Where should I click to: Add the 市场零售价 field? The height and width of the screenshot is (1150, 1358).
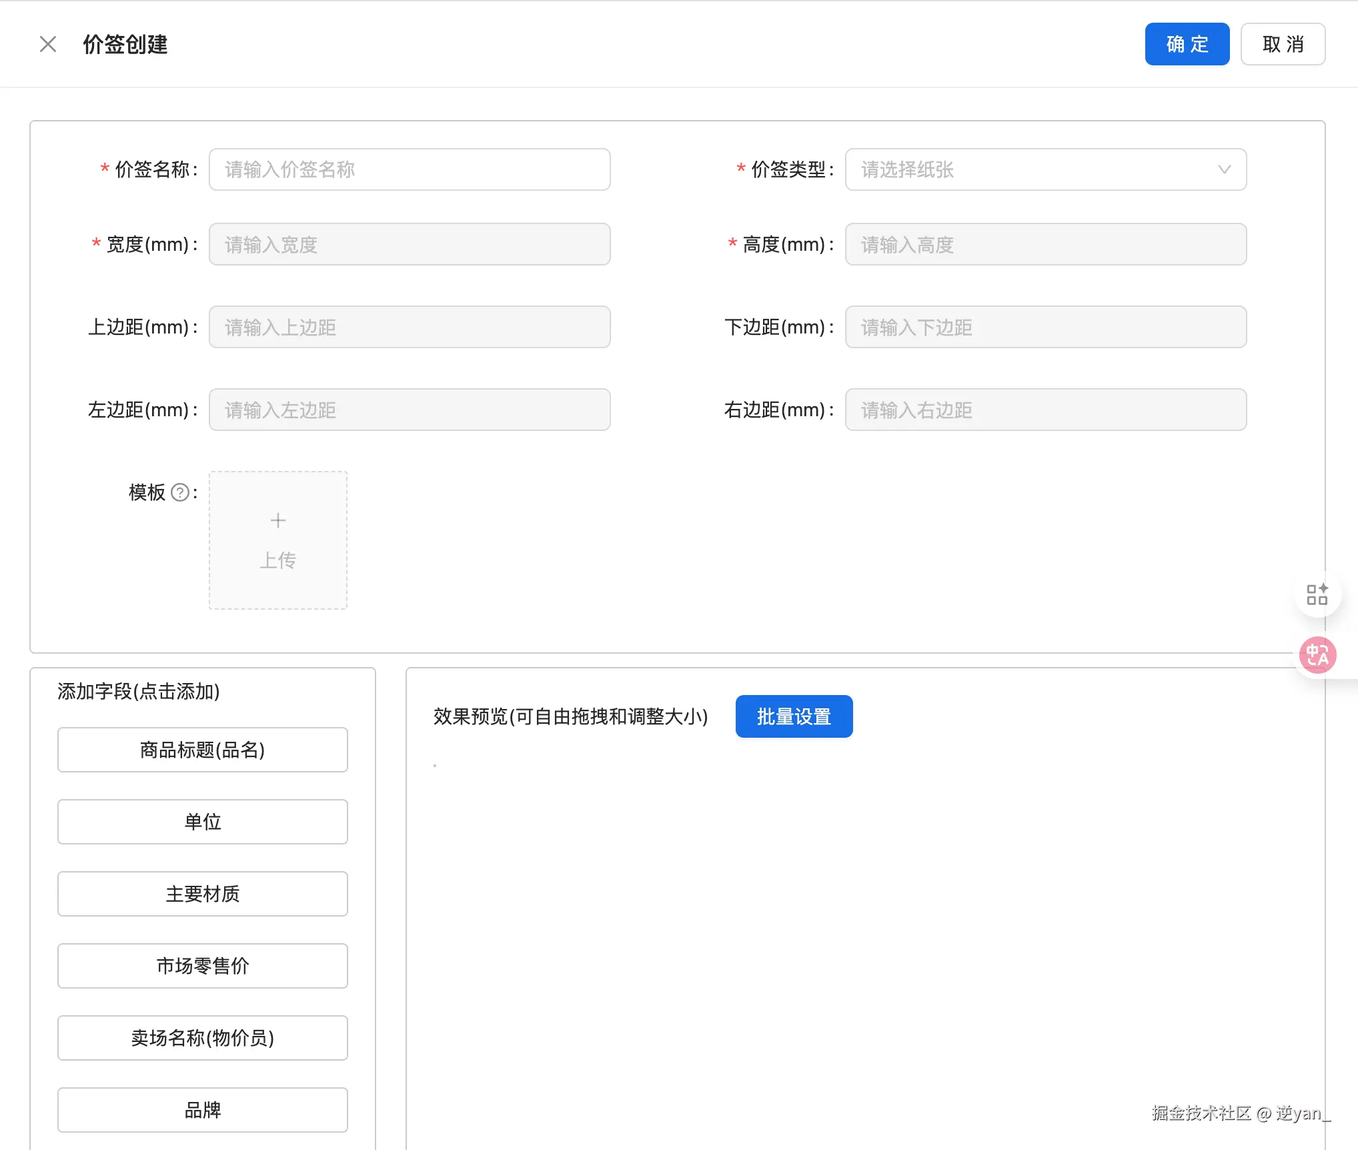tap(203, 966)
